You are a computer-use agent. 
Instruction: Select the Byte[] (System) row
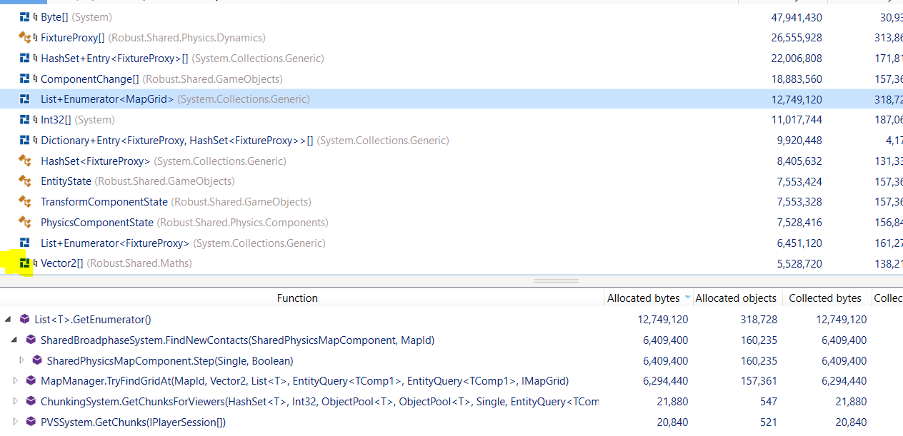[x=451, y=17]
